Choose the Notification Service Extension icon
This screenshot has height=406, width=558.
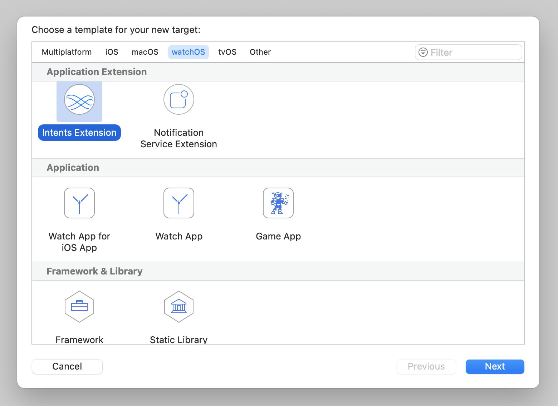click(179, 100)
